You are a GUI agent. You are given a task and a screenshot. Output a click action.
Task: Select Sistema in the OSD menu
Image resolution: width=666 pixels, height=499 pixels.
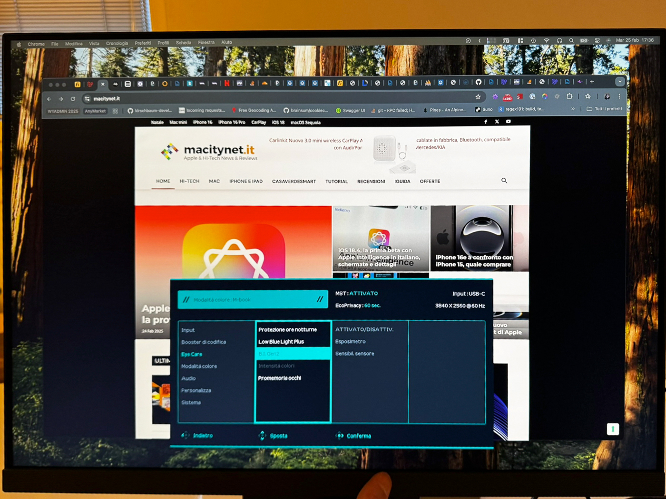click(x=191, y=403)
